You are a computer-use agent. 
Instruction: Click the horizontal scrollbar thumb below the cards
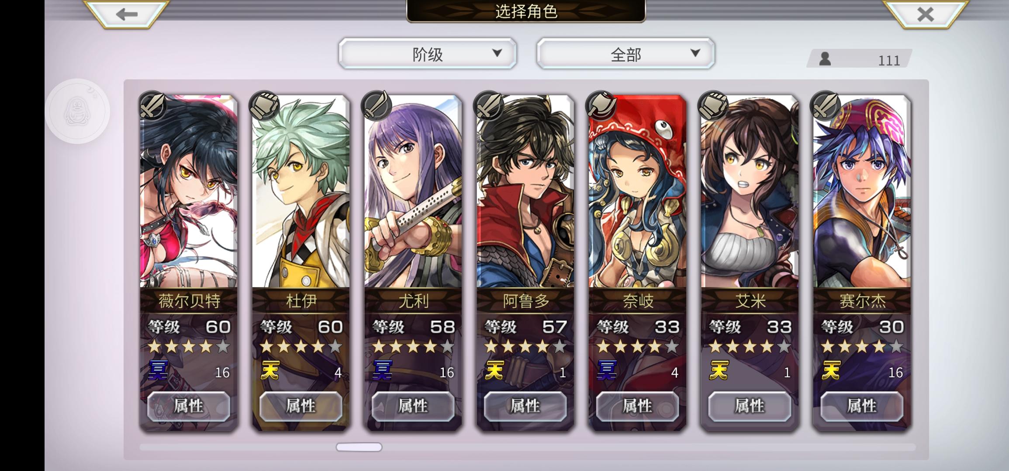point(359,447)
